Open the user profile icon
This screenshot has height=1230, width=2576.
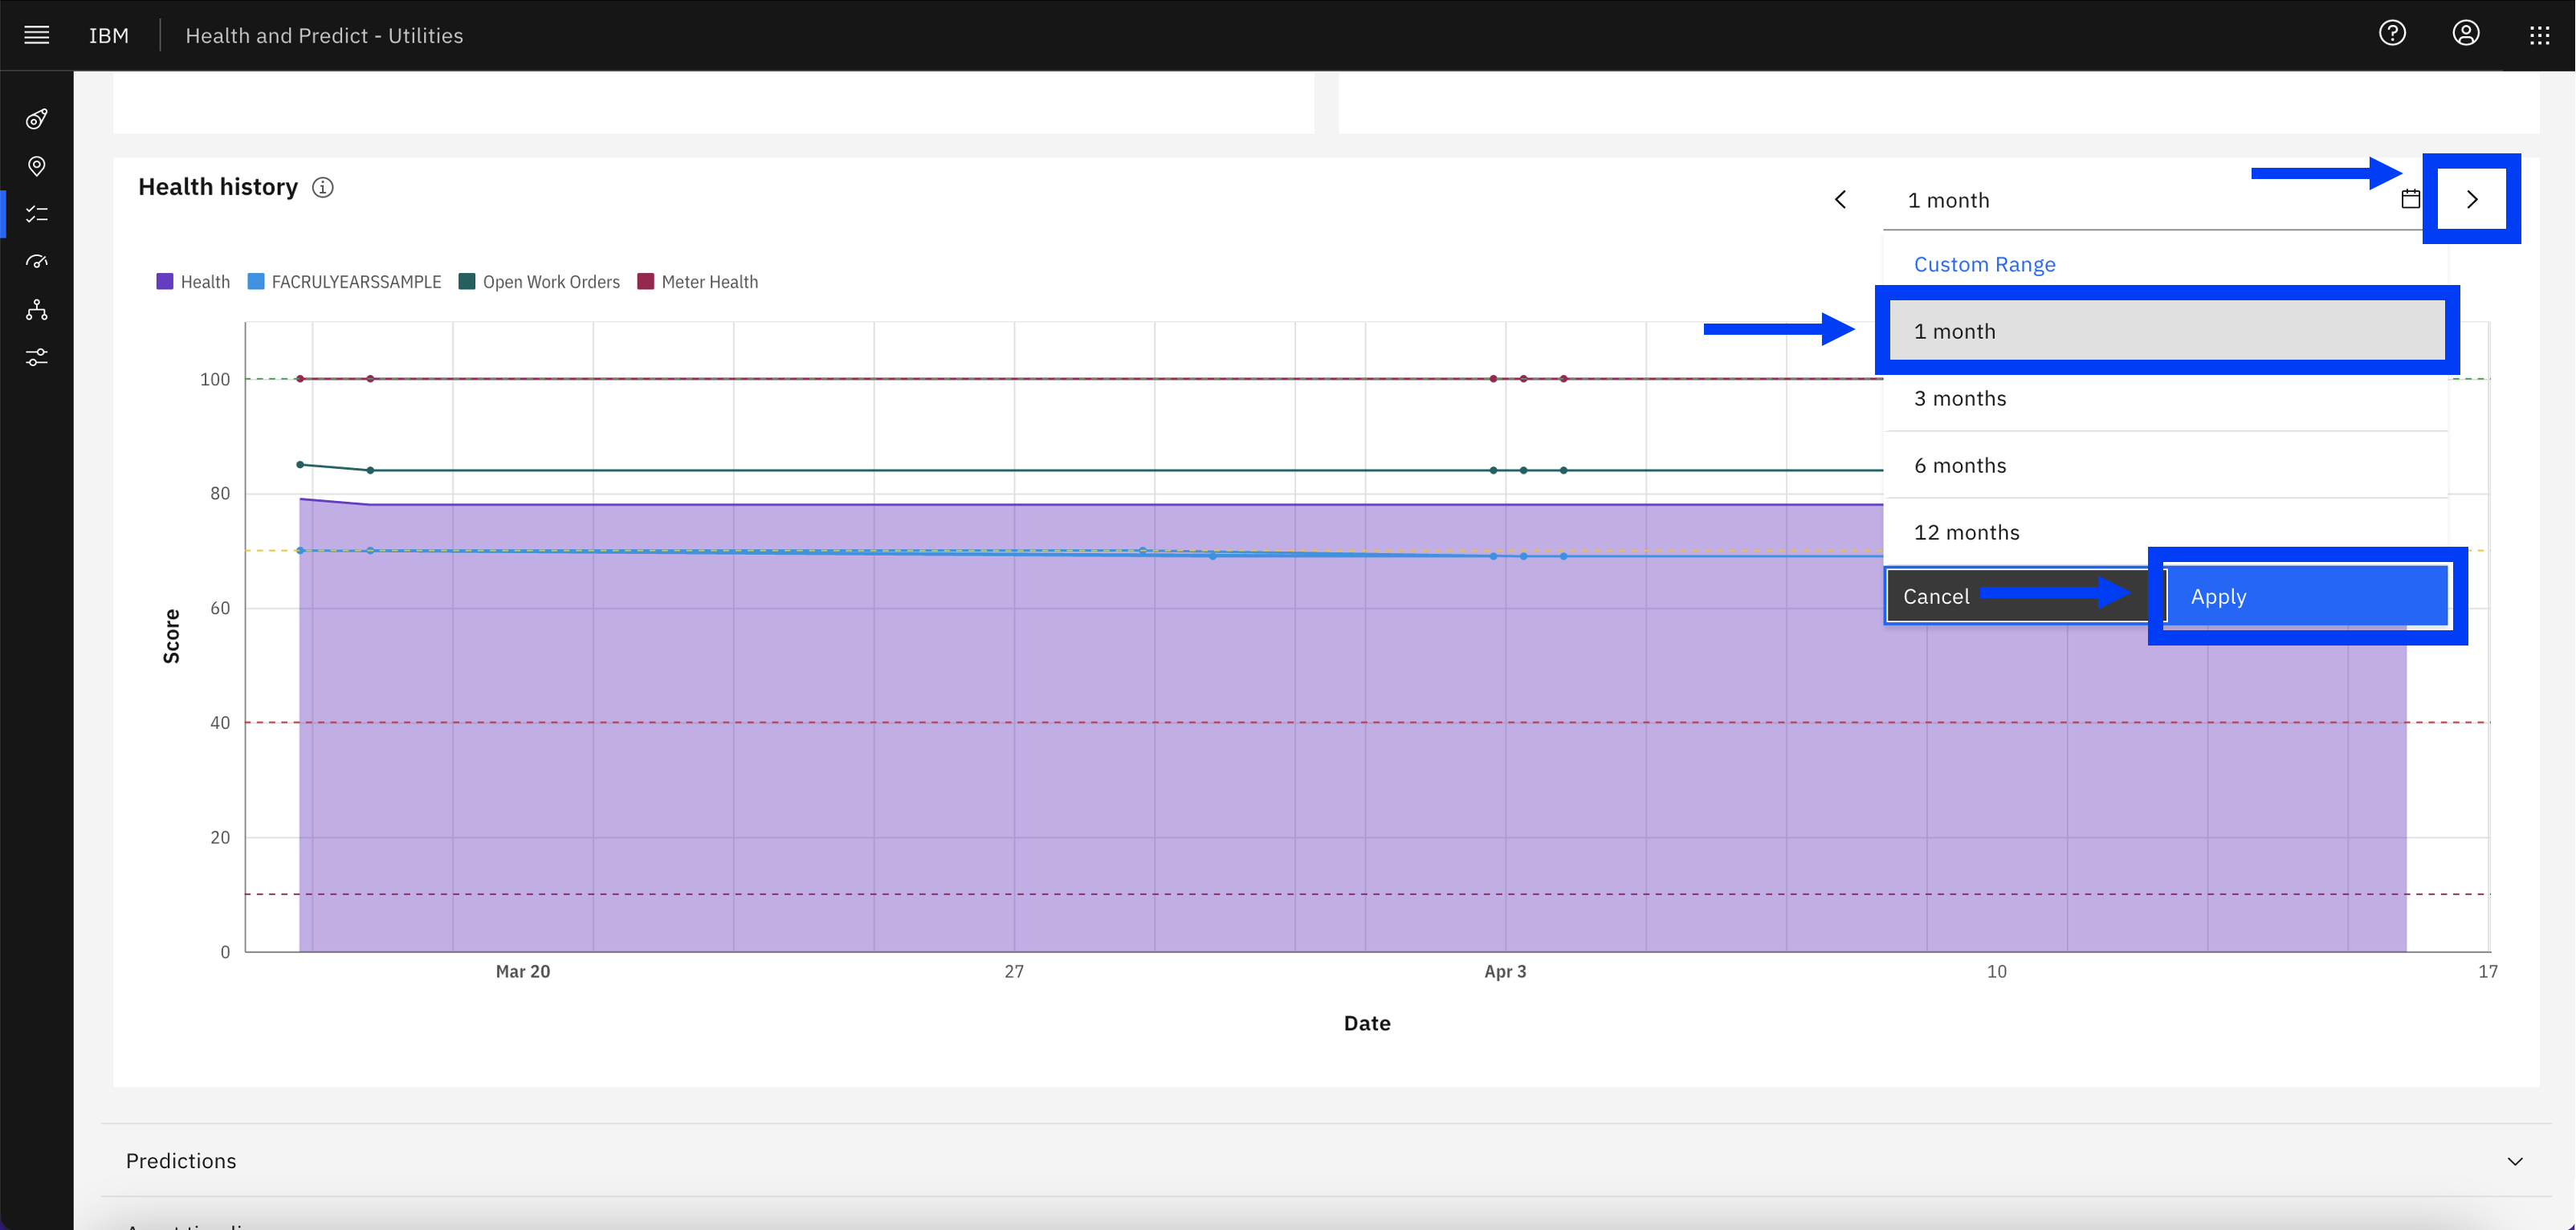2466,34
